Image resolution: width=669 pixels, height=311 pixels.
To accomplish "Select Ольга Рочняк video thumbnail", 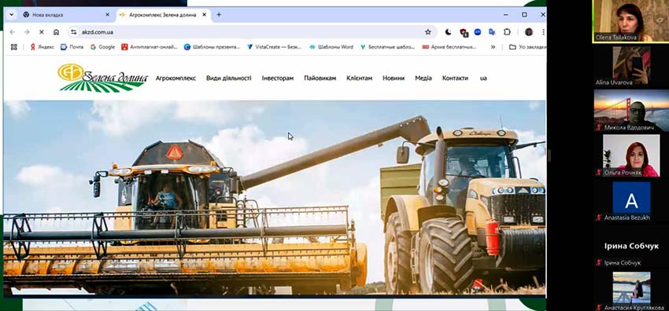I will tap(631, 155).
